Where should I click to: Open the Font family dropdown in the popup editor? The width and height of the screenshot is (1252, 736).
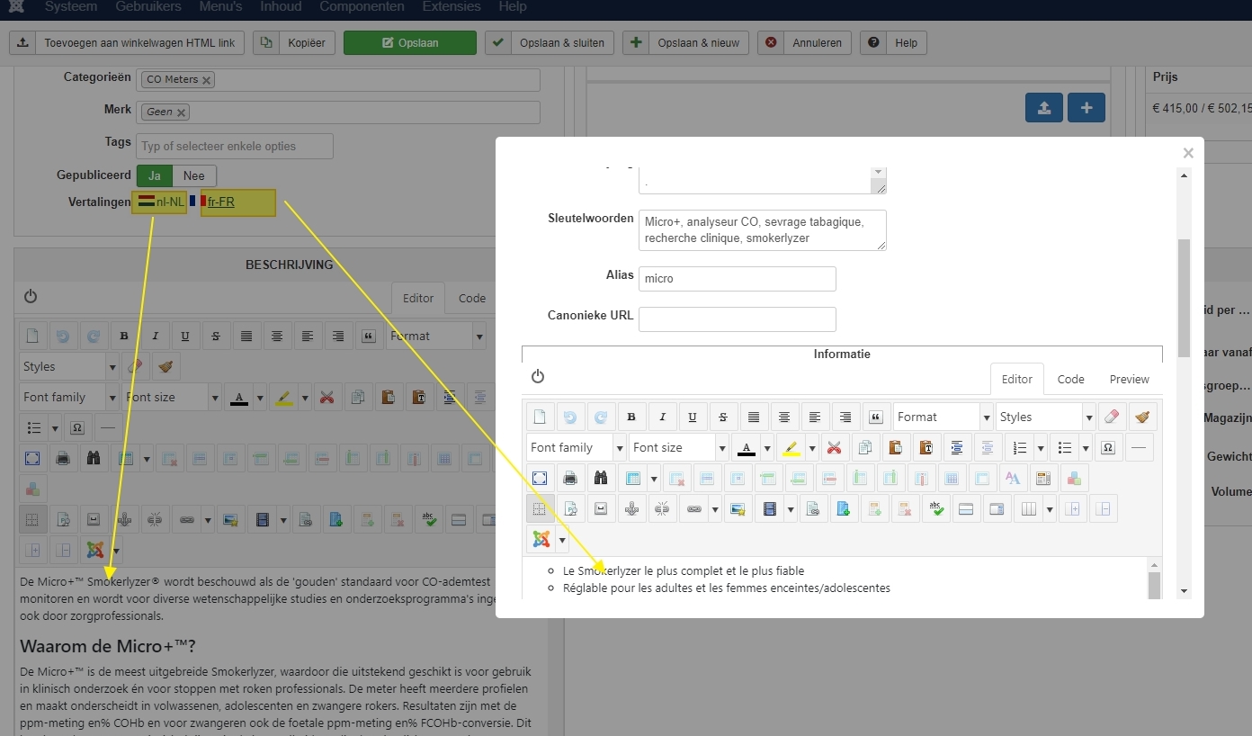click(576, 447)
